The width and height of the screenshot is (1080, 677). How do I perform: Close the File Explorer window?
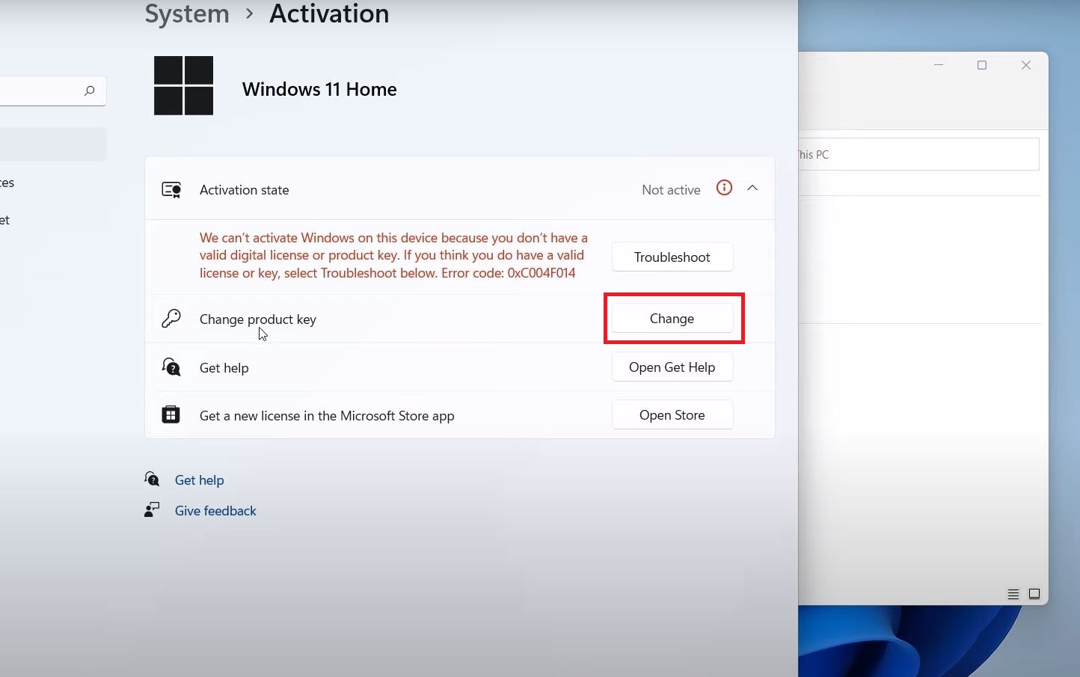click(1026, 66)
